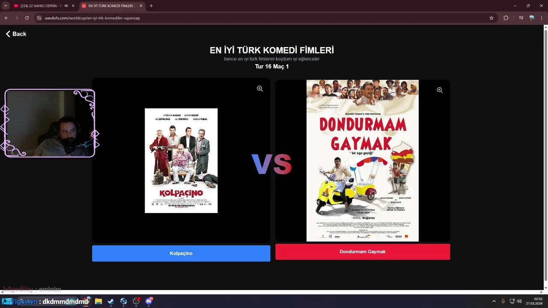548x308 pixels.
Task: Open the browser extensions puzzle icon
Action: tap(506, 18)
